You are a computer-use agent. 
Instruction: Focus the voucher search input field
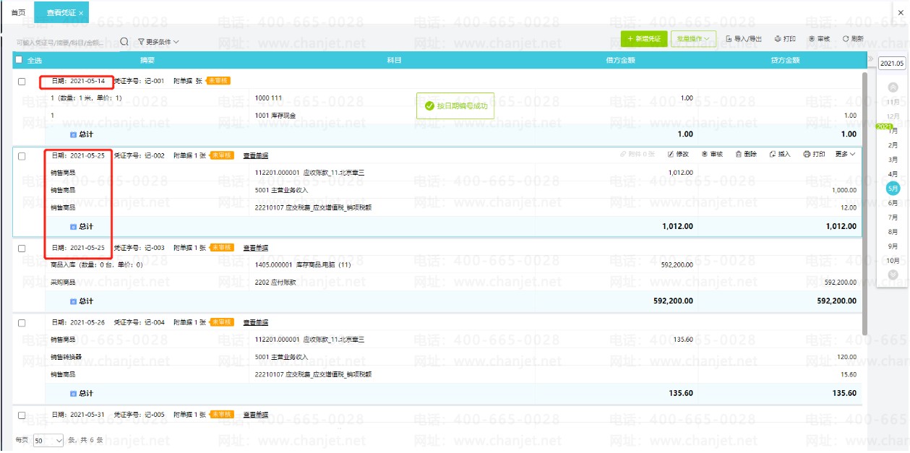(x=65, y=43)
